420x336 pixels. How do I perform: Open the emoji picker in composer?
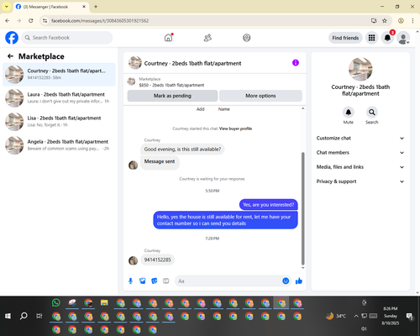(286, 281)
